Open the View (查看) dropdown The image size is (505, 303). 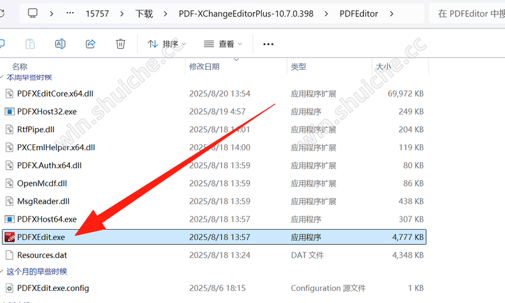[x=223, y=44]
